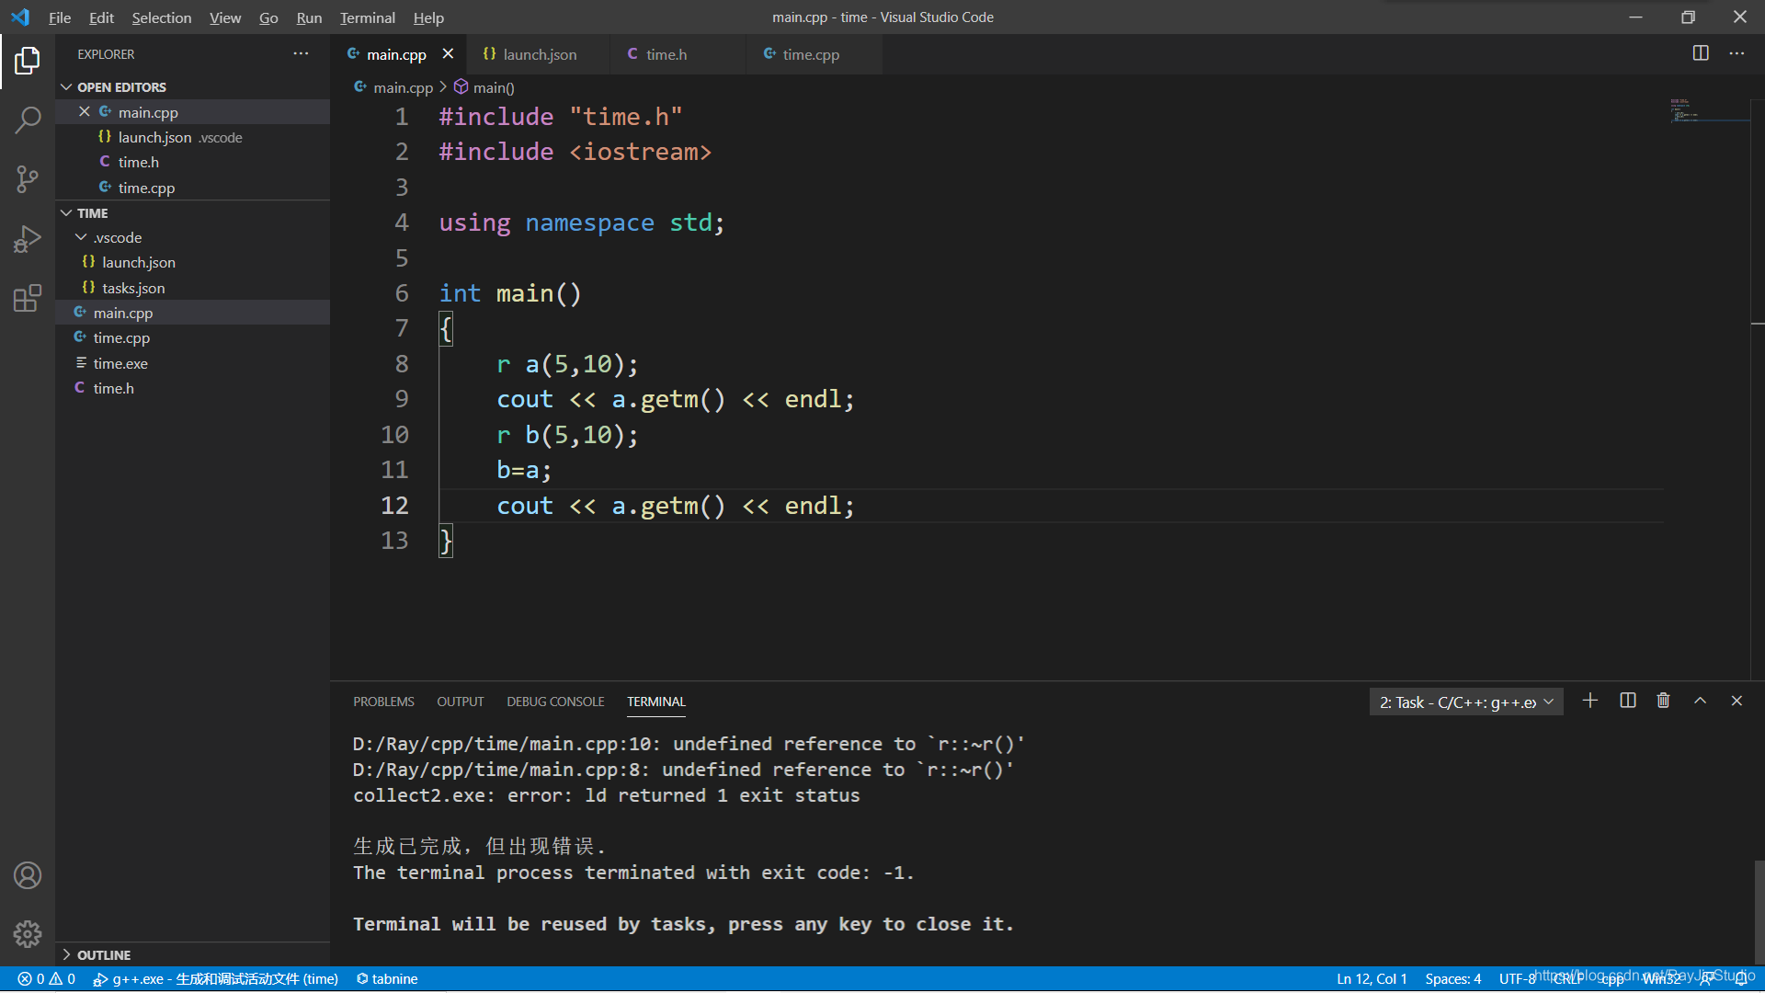Open Manage settings gear
The width and height of the screenshot is (1765, 993).
pyautogui.click(x=28, y=934)
